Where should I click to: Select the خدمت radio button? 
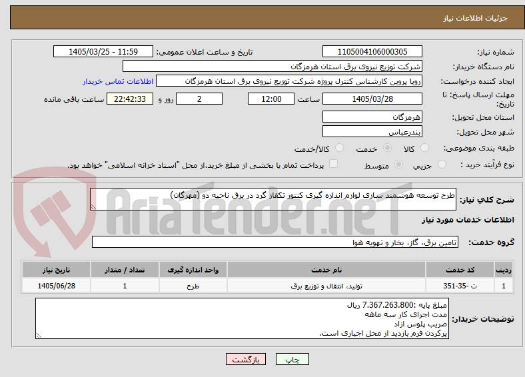[387, 148]
